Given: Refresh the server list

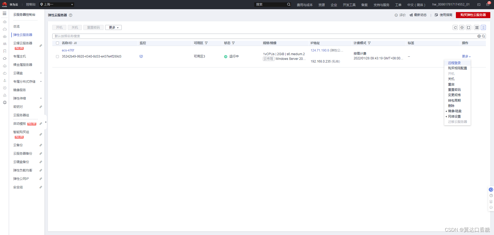Looking at the screenshot, I should (455, 28).
